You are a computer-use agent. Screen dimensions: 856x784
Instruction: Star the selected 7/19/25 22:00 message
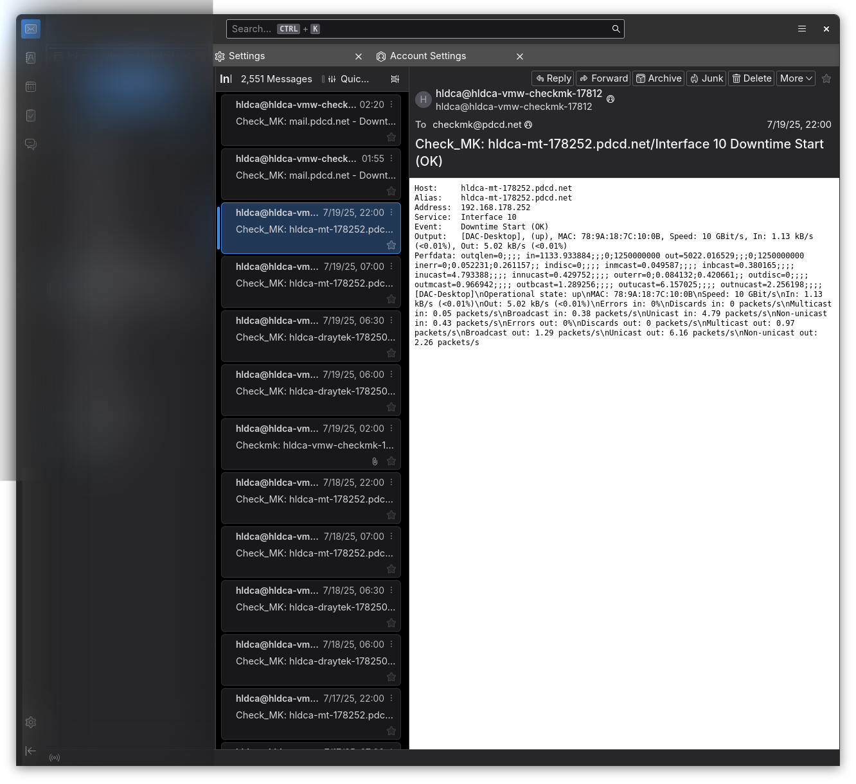(x=391, y=245)
